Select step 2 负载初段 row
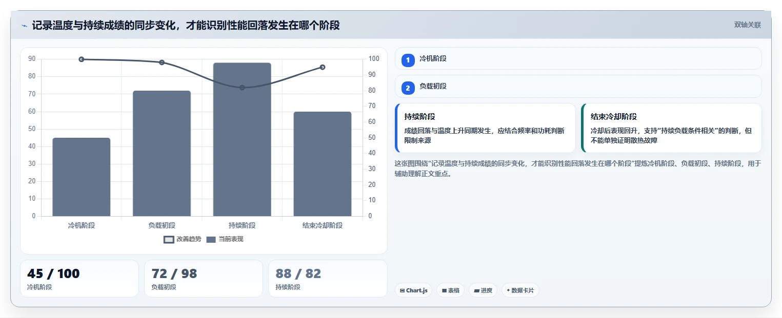782x318 pixels. [578, 87]
